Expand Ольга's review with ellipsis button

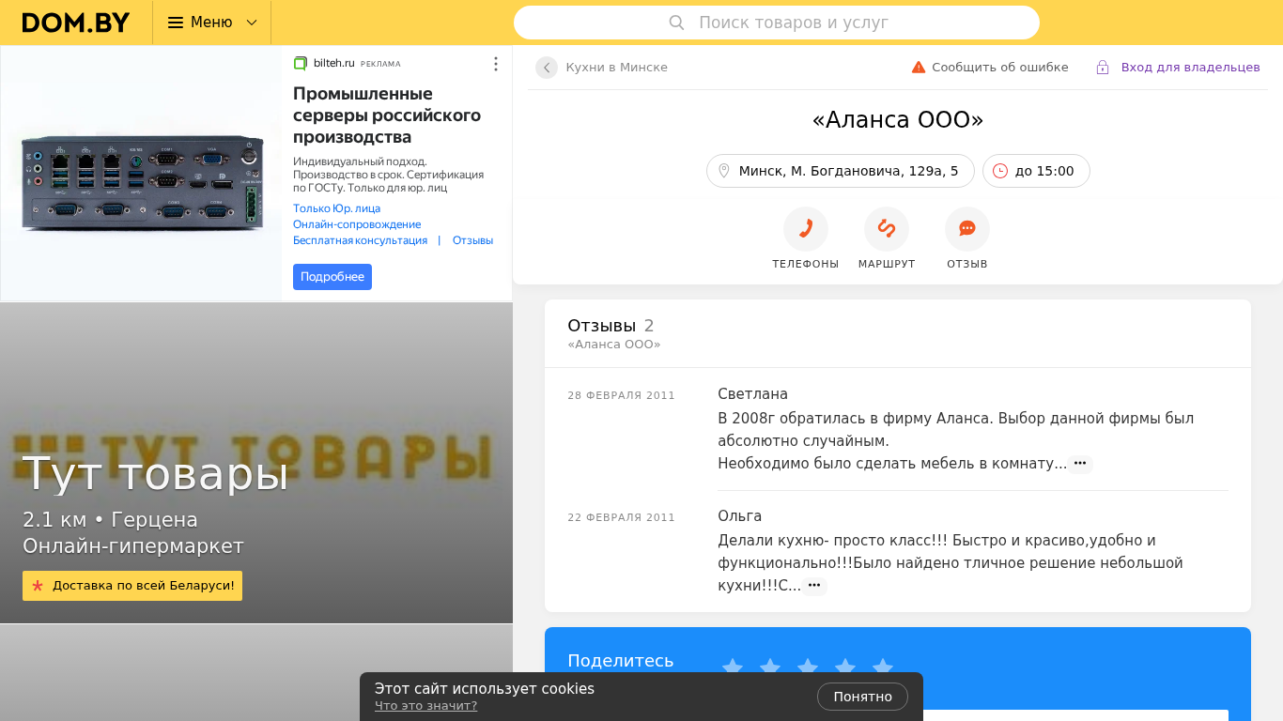coord(814,586)
